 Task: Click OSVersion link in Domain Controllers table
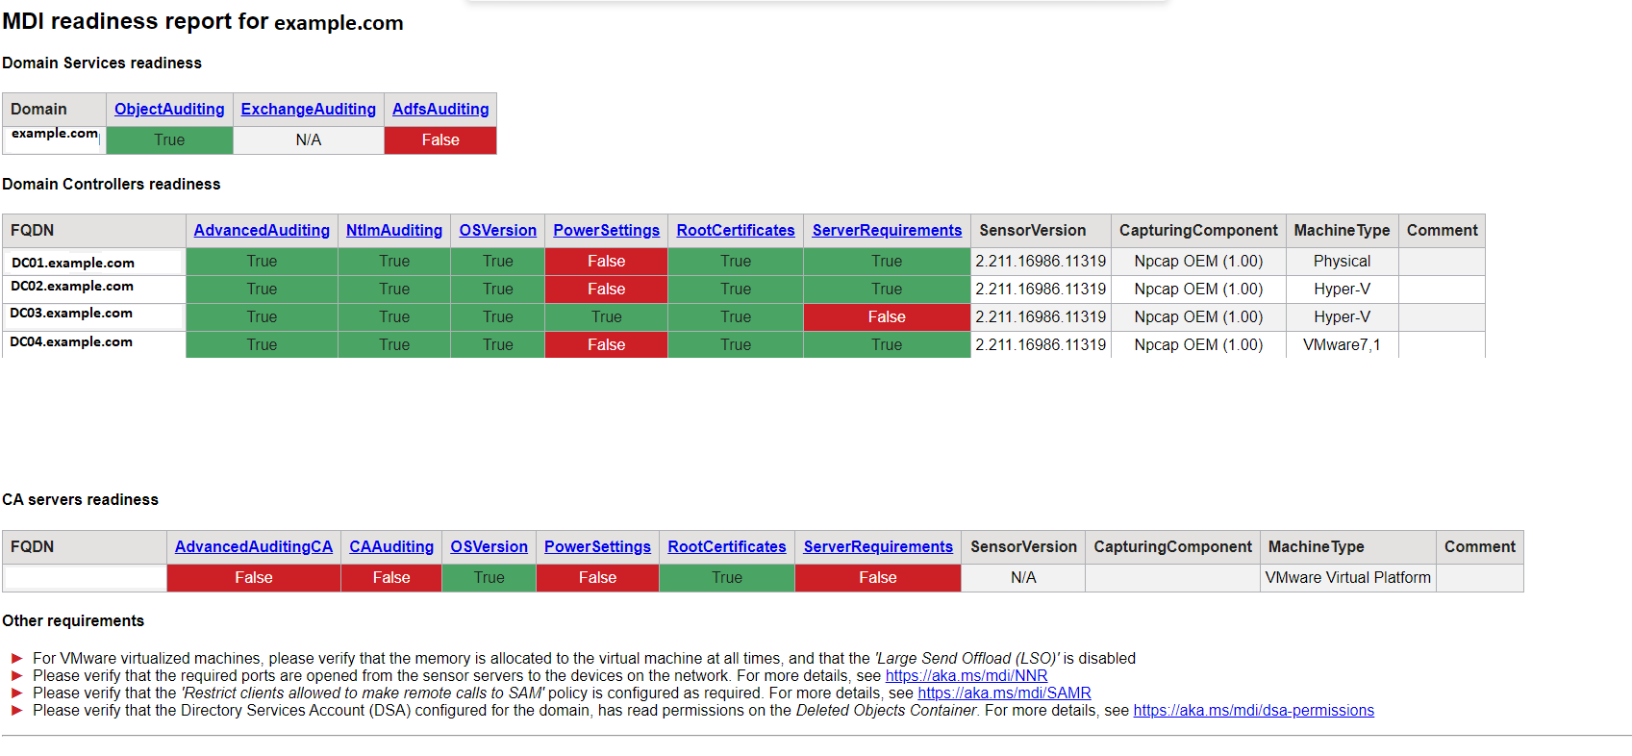(497, 231)
